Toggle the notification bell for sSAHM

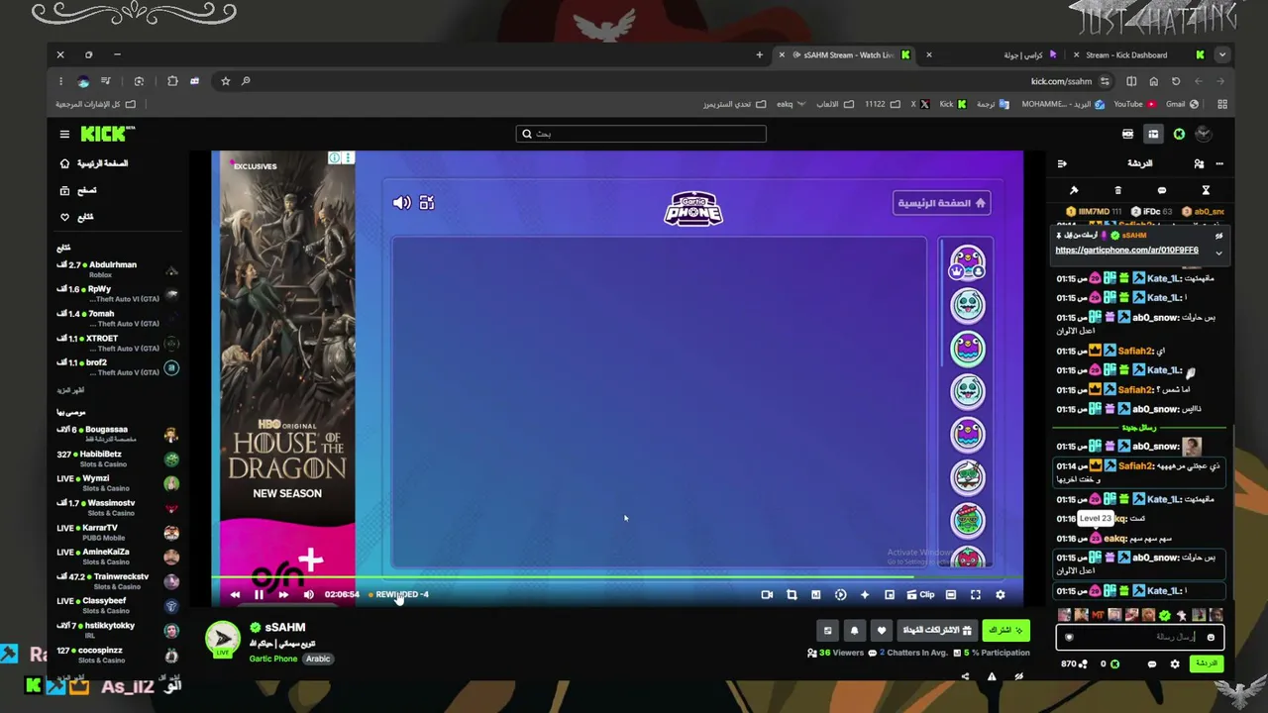coord(854,631)
